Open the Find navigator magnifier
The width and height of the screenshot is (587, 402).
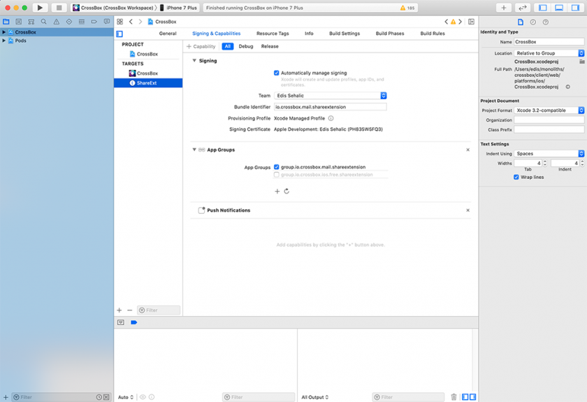tap(44, 22)
